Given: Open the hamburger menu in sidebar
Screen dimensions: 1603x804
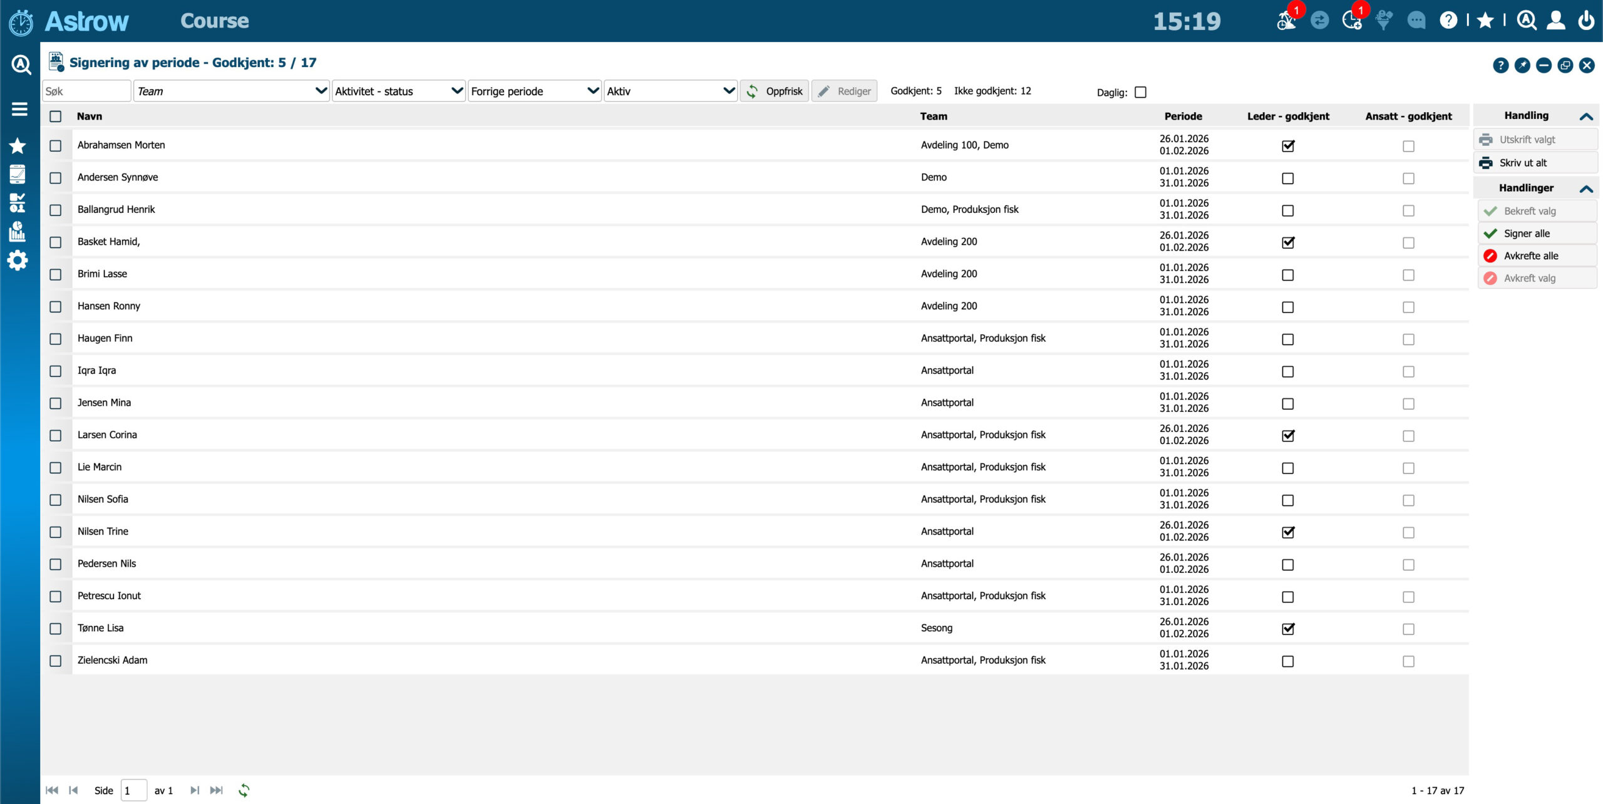Looking at the screenshot, I should [19, 109].
